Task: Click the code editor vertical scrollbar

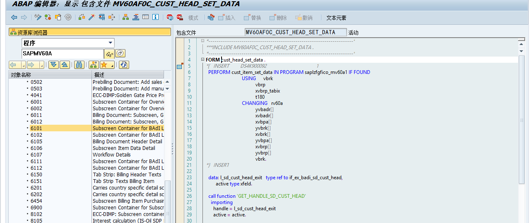Action: coord(522,120)
